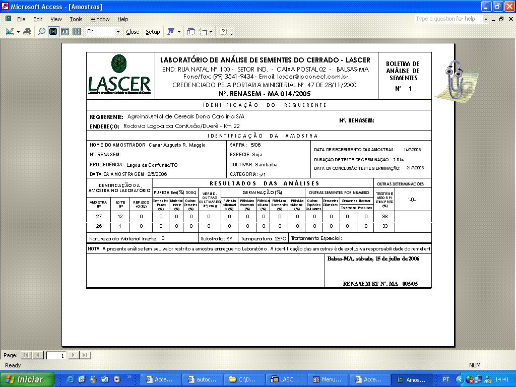Open the Help menu
Viewport: 516px width, 387px height.
click(123, 19)
